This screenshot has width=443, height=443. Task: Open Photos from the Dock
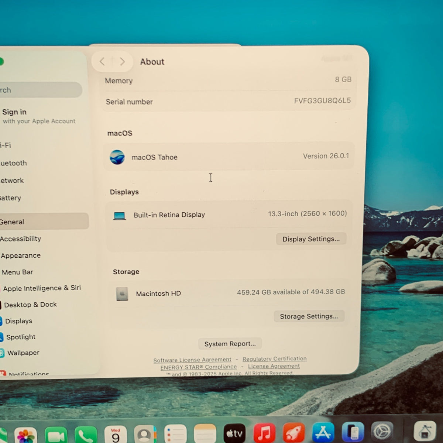pyautogui.click(x=25, y=436)
